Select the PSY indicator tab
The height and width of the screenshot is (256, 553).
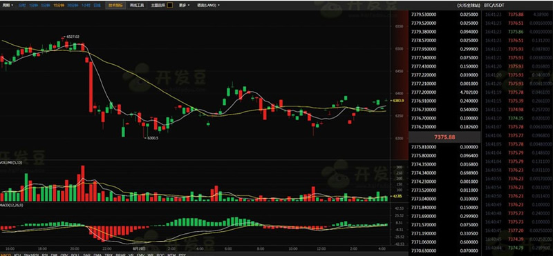[x=182, y=255]
